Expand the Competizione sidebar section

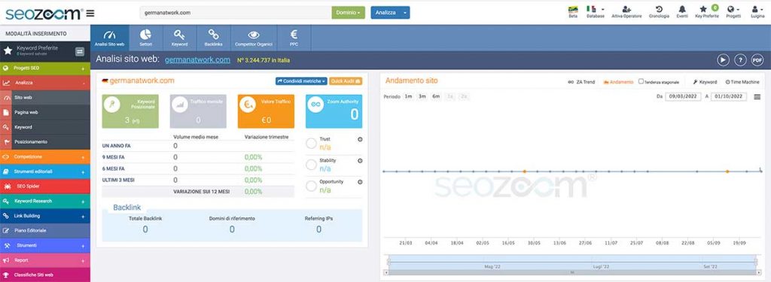coord(45,156)
